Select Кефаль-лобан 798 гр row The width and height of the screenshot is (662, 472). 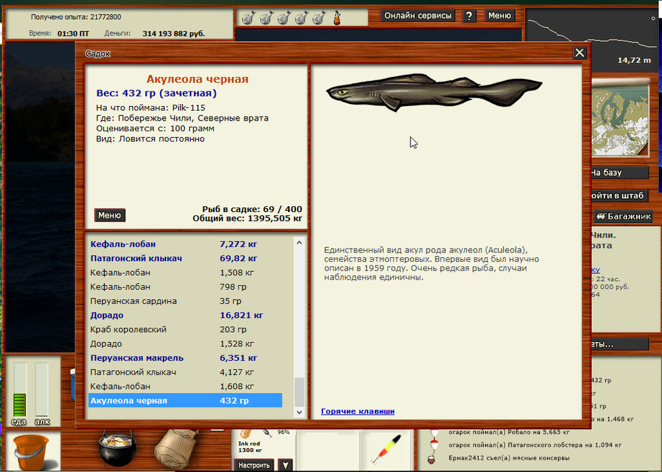[x=185, y=287]
